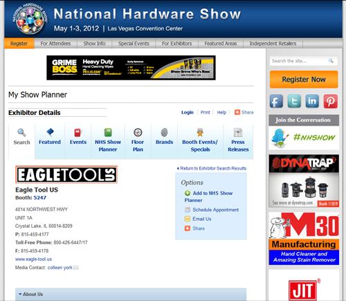The height and width of the screenshot is (301, 346).
Task: Click the Join the Conversation header
Action: 304,120
